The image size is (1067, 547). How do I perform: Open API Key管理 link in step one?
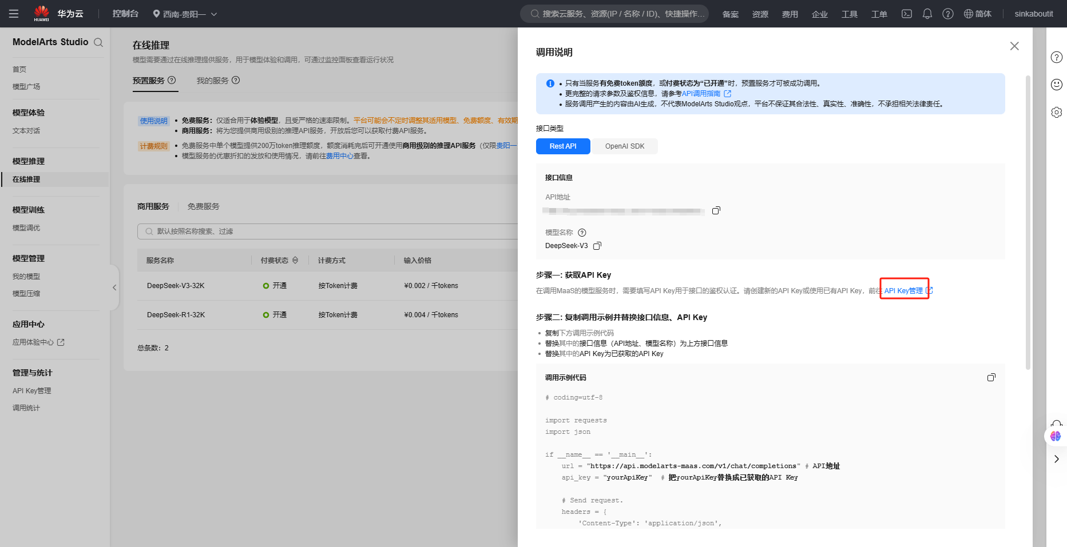tap(905, 290)
